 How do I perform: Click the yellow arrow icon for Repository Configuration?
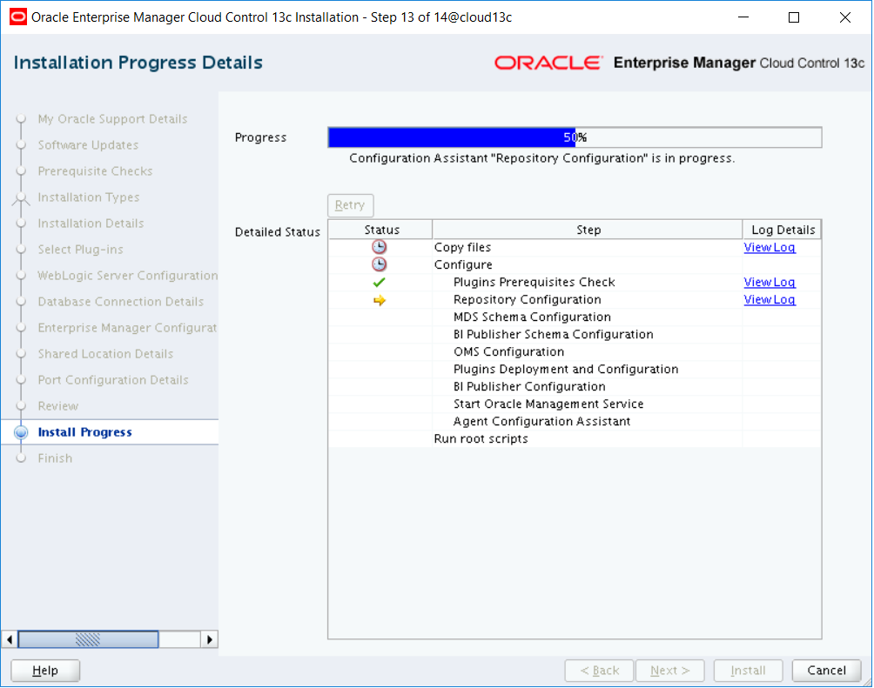[380, 300]
